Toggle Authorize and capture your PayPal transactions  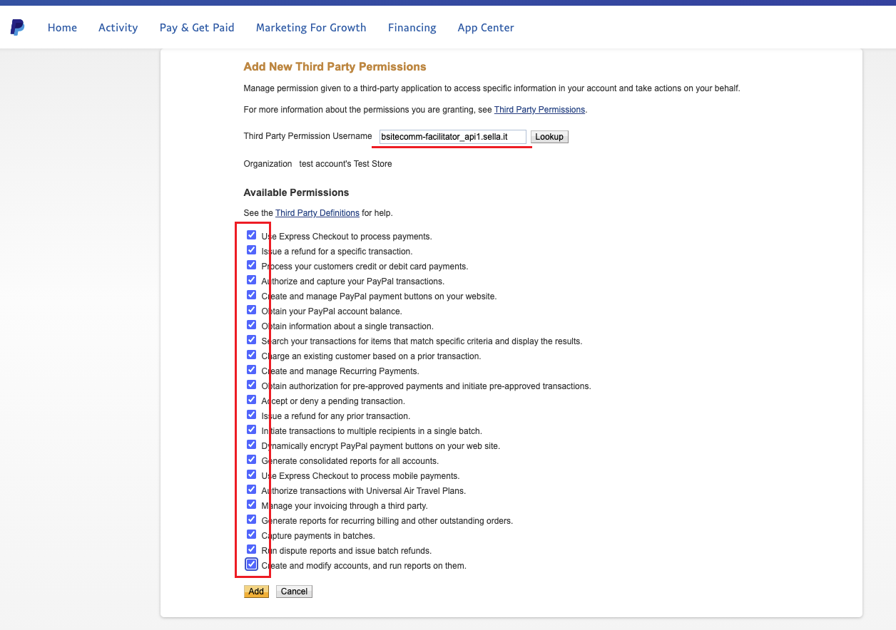point(251,280)
